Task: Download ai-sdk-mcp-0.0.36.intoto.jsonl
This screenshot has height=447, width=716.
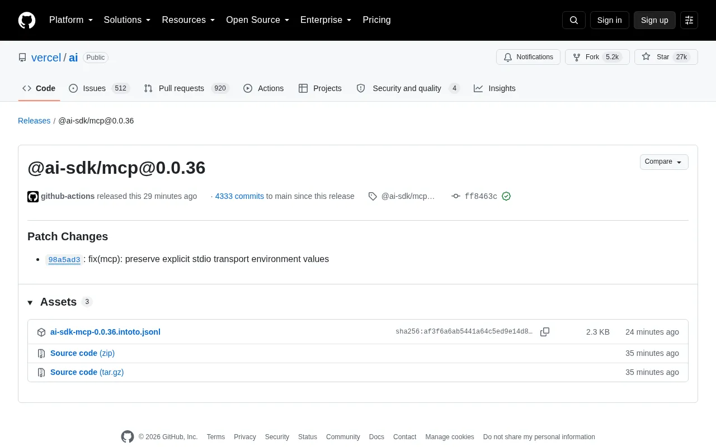Action: (x=105, y=332)
